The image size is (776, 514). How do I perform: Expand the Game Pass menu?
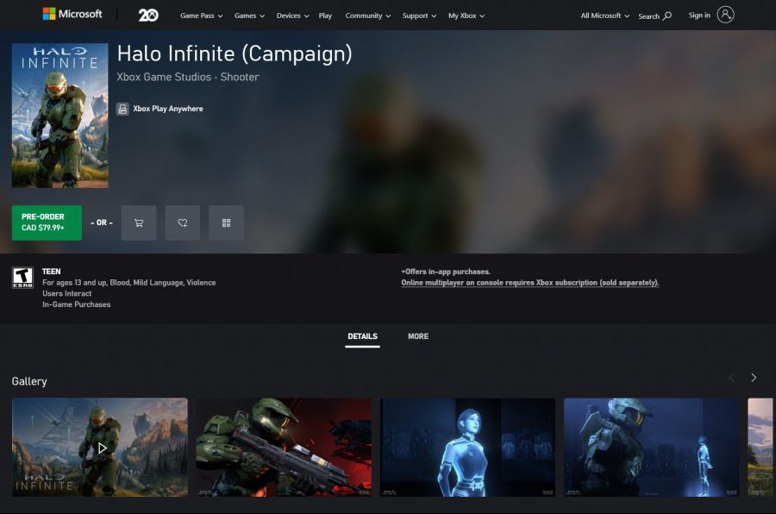tap(202, 16)
